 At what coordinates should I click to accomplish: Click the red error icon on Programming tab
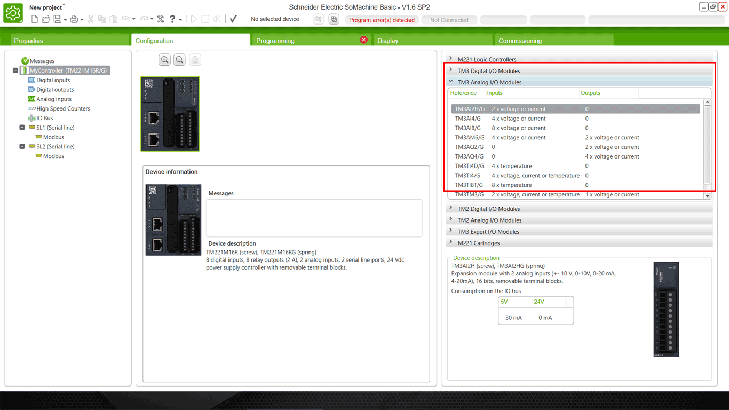[364, 40]
